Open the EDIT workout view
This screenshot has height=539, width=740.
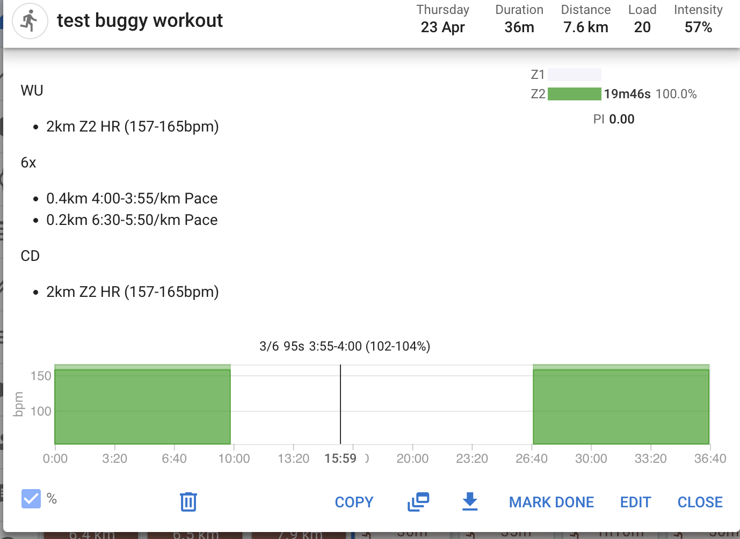tap(635, 502)
